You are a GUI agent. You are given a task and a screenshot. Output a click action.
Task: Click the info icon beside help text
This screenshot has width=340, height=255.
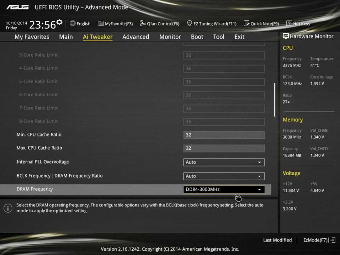[x=8, y=208]
